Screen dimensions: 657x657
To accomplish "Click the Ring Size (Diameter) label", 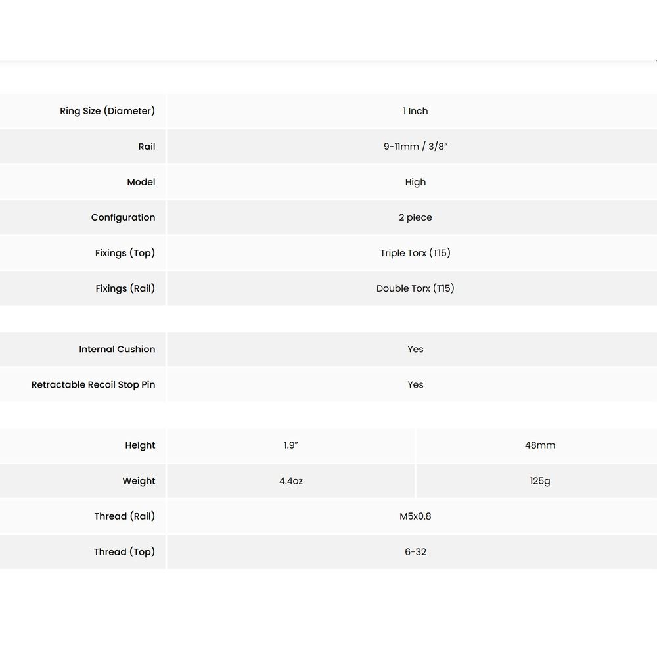I will pos(107,111).
